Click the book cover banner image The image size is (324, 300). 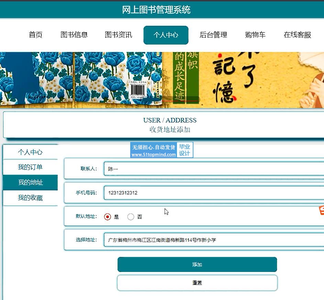(162, 80)
